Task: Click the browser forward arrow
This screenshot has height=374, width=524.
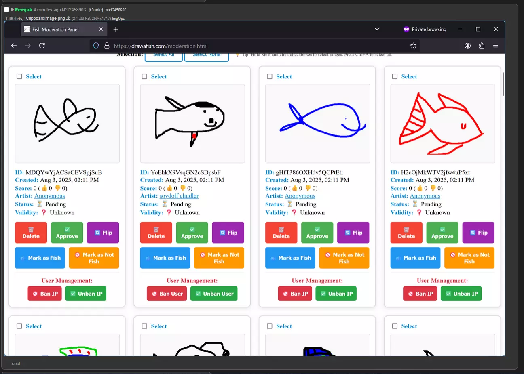Action: point(28,46)
